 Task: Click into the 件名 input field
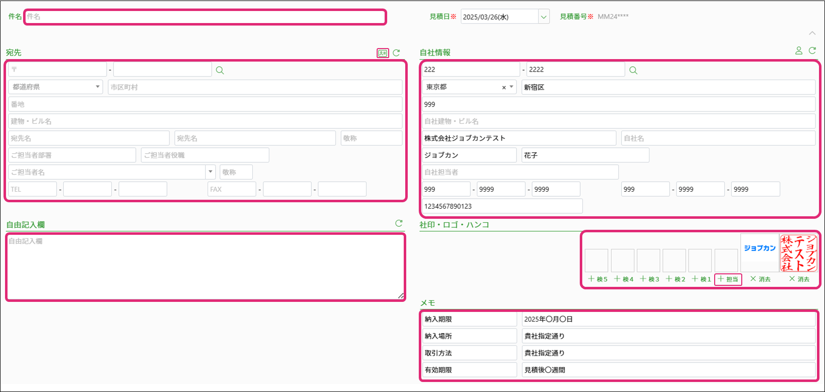[x=205, y=17]
